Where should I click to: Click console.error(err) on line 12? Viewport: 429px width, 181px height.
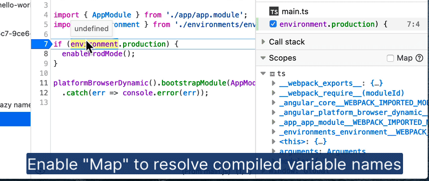pos(161,93)
